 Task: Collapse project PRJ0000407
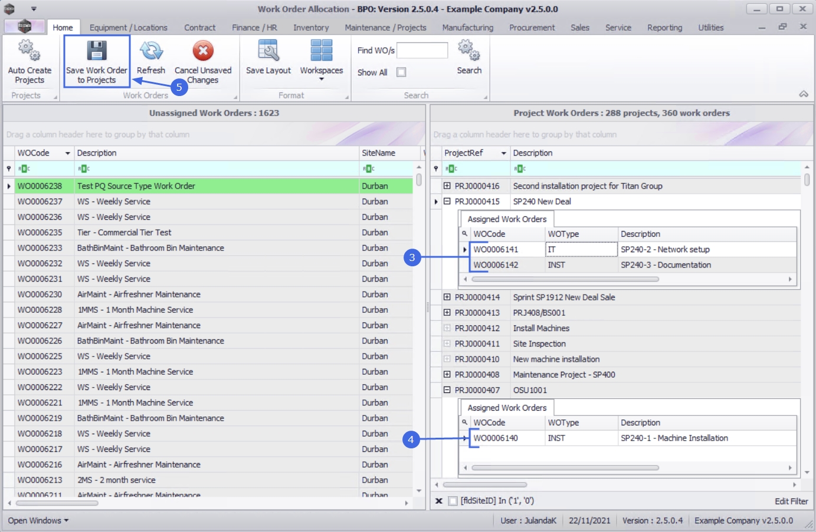click(x=447, y=389)
